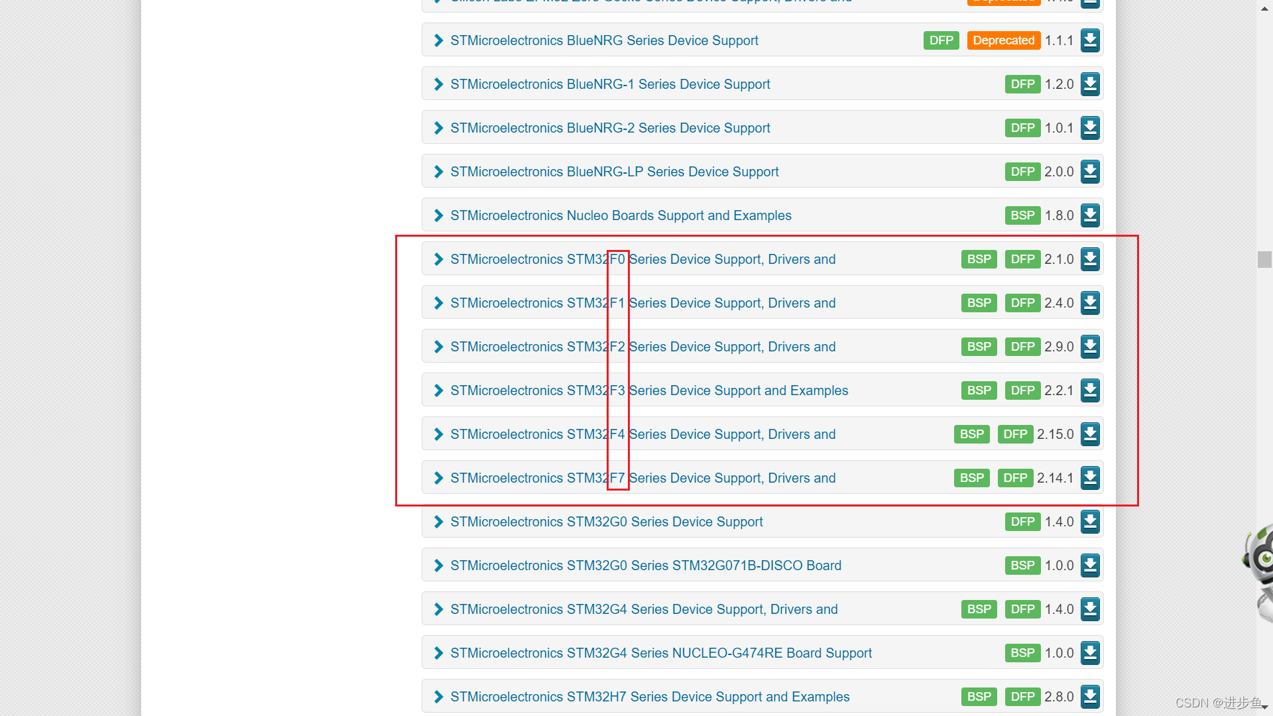Open STMicroelectronics BlueNRG Series Device Support link
Image resolution: width=1273 pixels, height=716 pixels.
tap(604, 40)
